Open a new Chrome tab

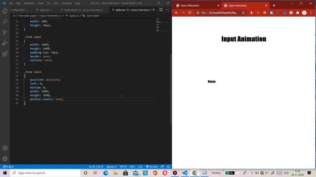274,5
